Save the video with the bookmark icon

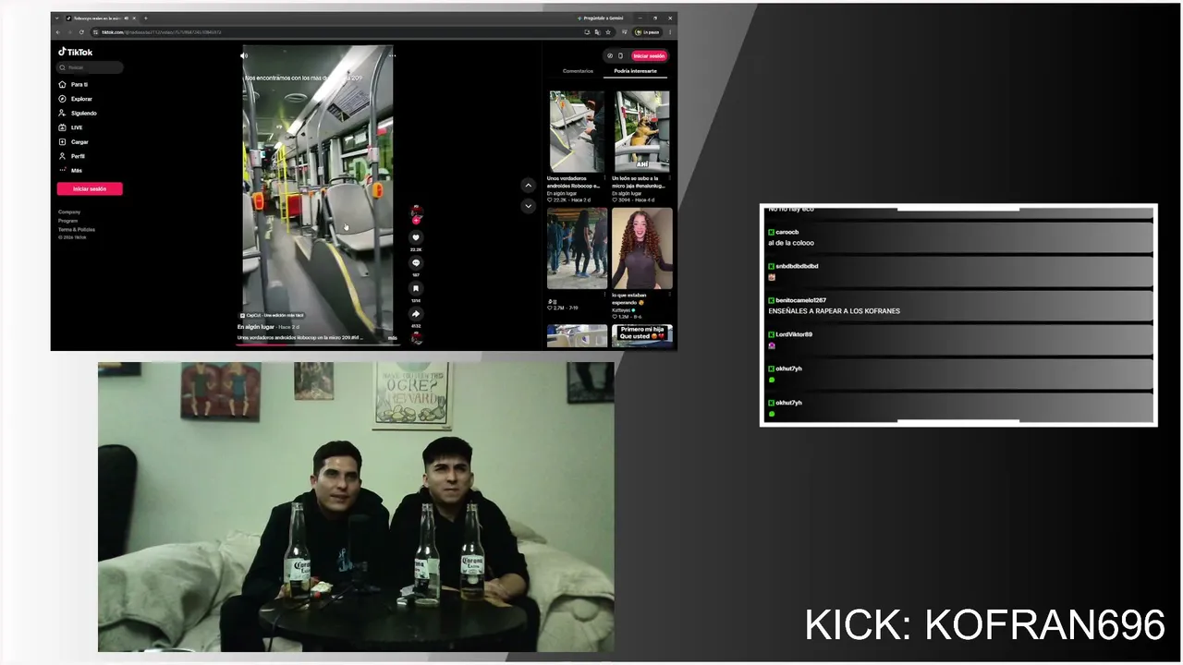[x=416, y=288]
